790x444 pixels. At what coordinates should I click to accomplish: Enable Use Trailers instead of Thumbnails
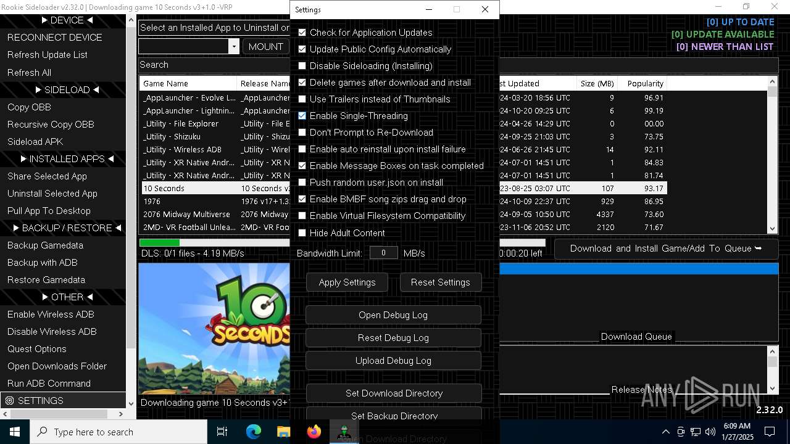click(x=302, y=99)
